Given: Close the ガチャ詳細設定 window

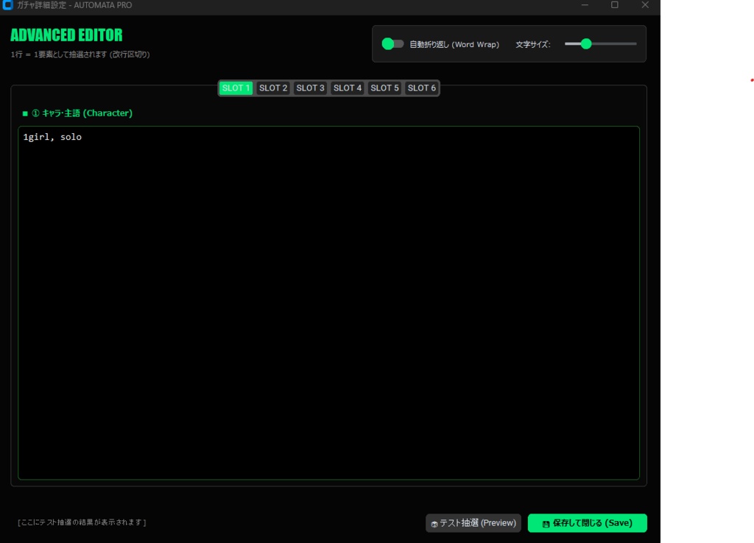Looking at the screenshot, I should tap(645, 5).
